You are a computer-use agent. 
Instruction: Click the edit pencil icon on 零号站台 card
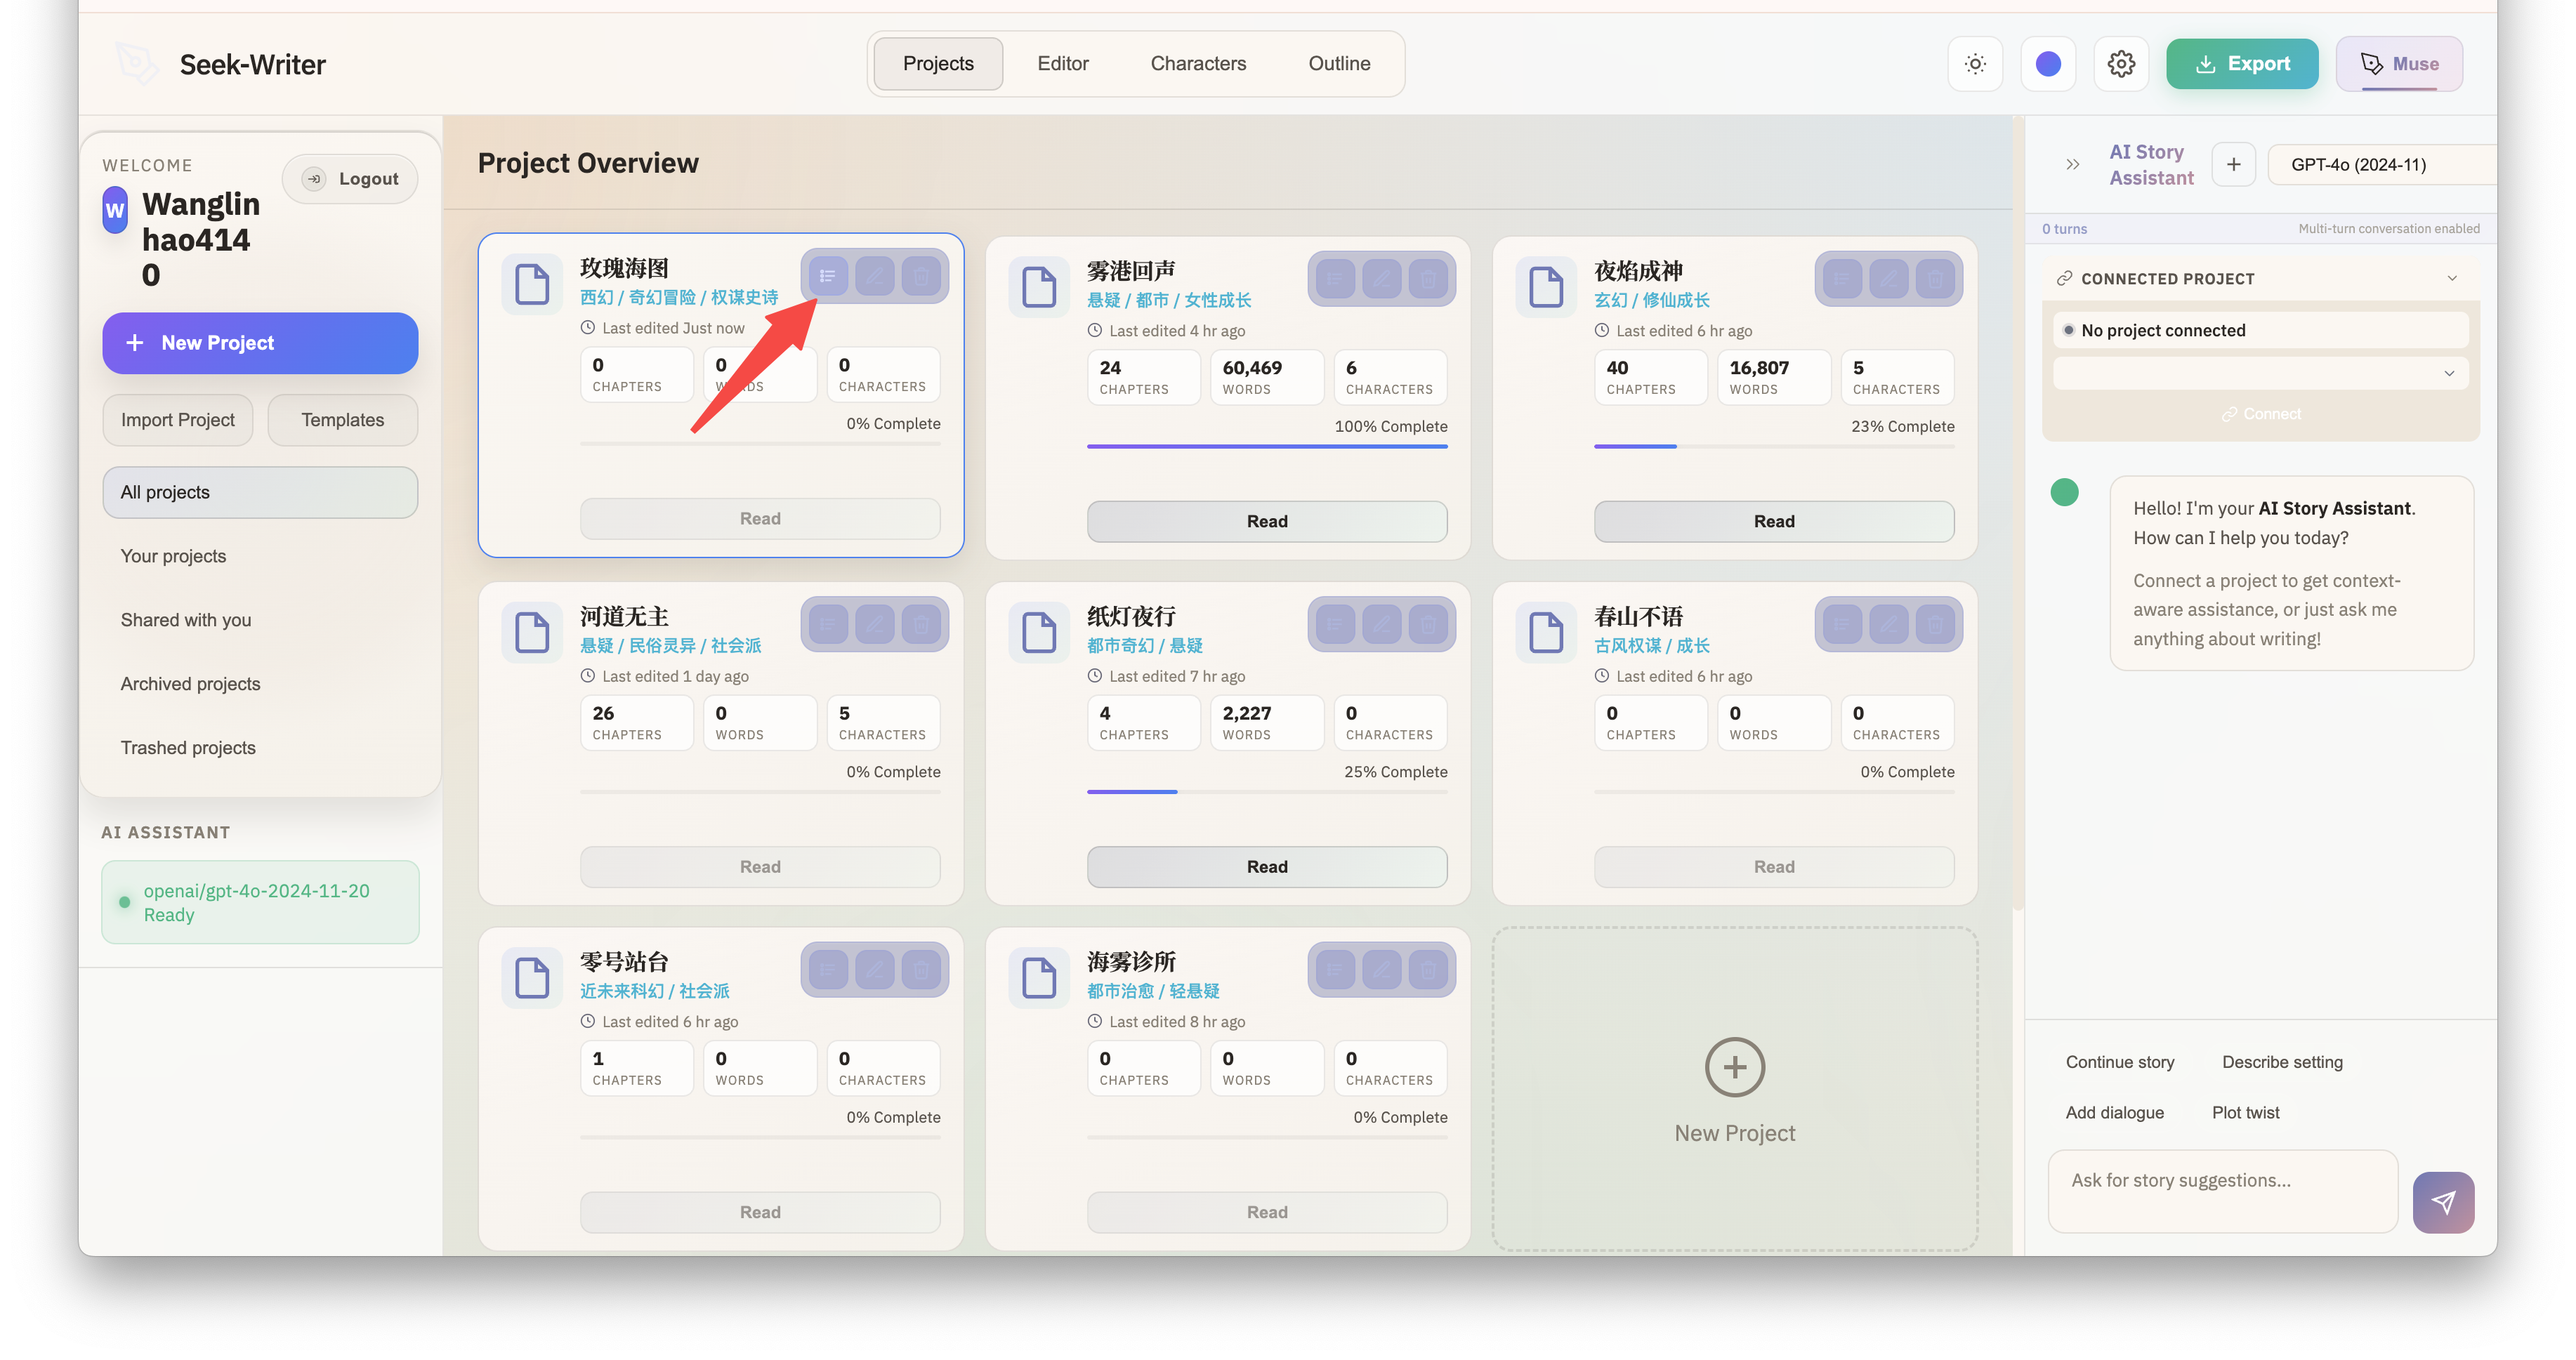click(x=875, y=970)
